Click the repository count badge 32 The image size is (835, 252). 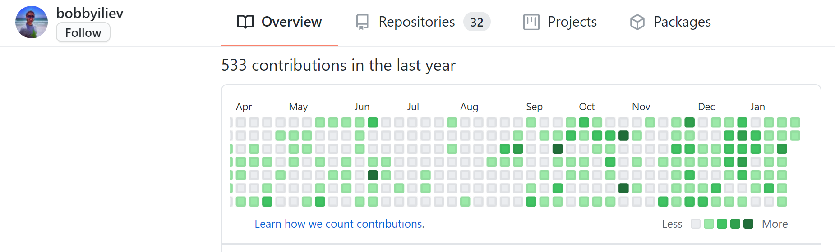click(477, 22)
